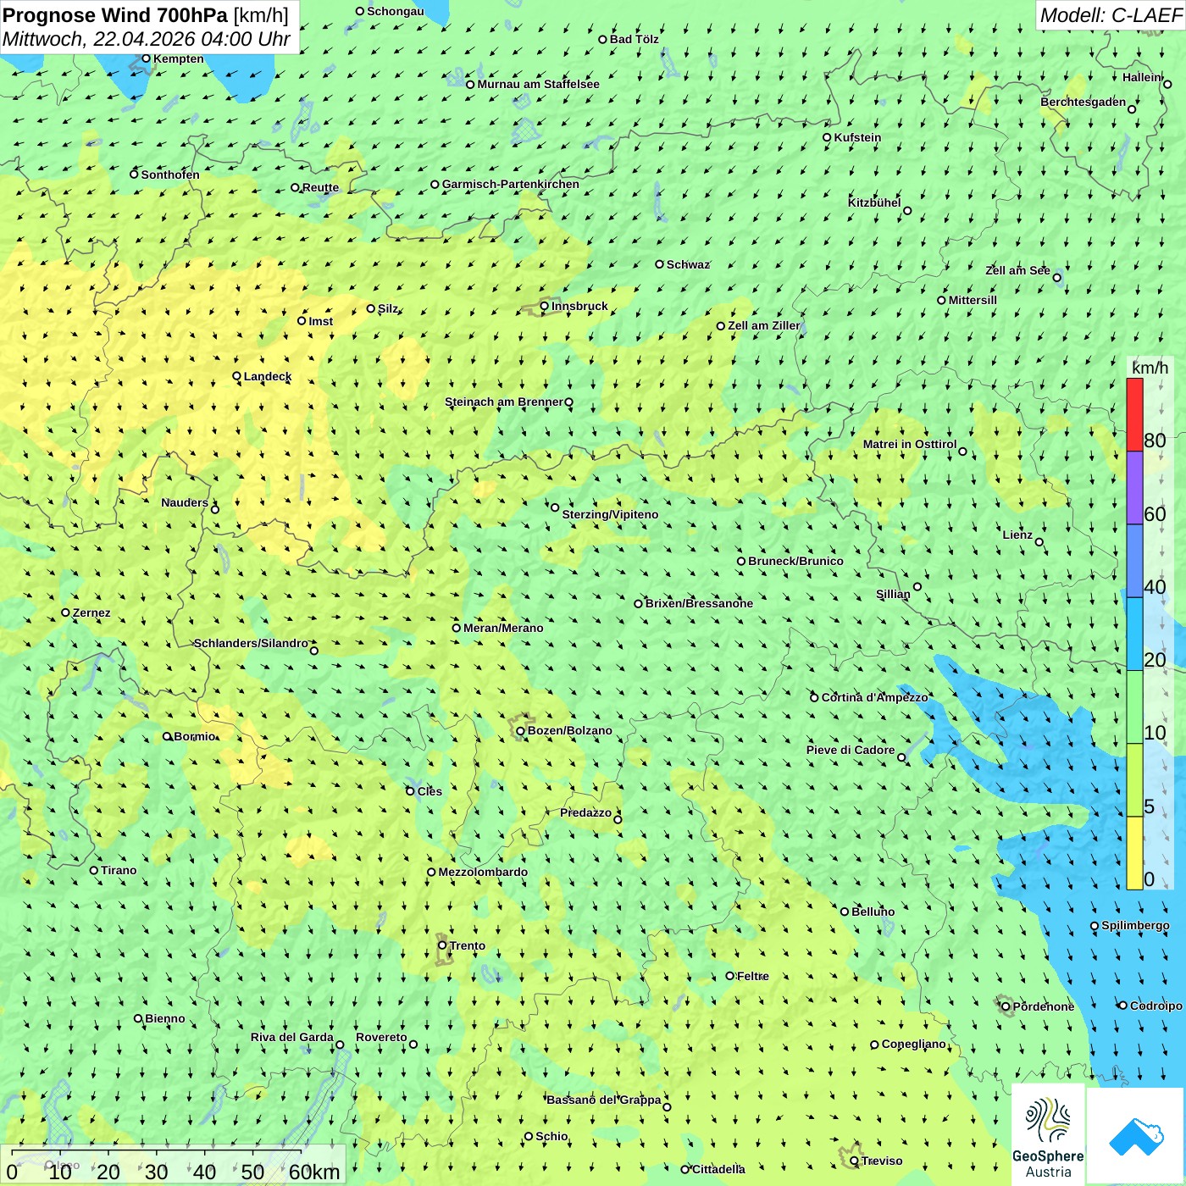Select the yellow-green 5 km/h legend segment
This screenshot has height=1186, width=1186.
(1134, 780)
